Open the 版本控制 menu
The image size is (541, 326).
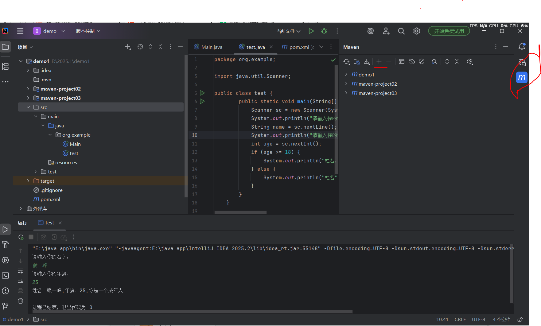pos(88,31)
